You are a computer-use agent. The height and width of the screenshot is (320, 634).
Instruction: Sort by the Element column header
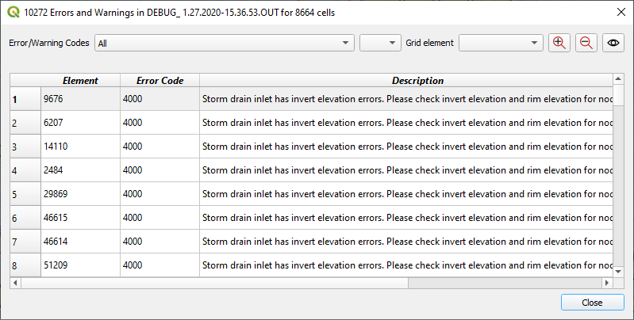point(80,80)
